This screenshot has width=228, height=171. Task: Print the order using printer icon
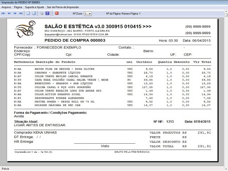(x=42, y=13)
